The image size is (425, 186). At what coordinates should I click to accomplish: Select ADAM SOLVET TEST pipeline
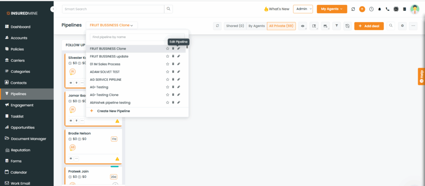[105, 72]
